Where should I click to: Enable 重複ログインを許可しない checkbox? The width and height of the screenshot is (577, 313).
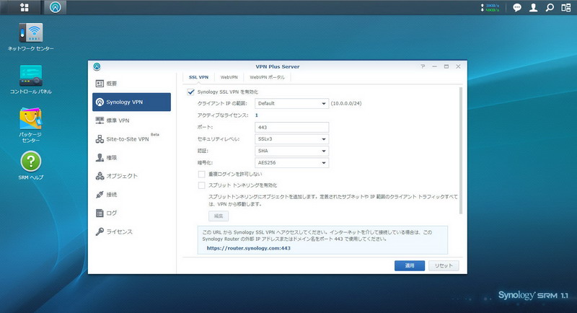202,174
